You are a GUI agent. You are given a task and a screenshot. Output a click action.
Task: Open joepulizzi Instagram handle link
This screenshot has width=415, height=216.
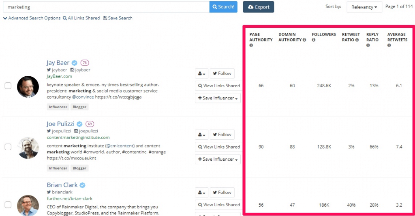click(86, 131)
